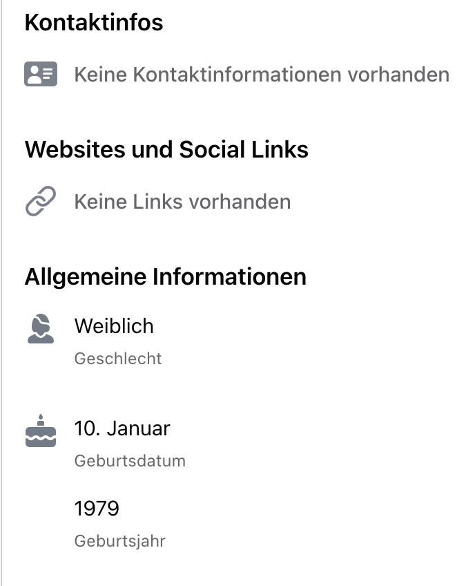Click the word 'Informationen' in the heading
This screenshot has width=475, height=586.
[230, 277]
